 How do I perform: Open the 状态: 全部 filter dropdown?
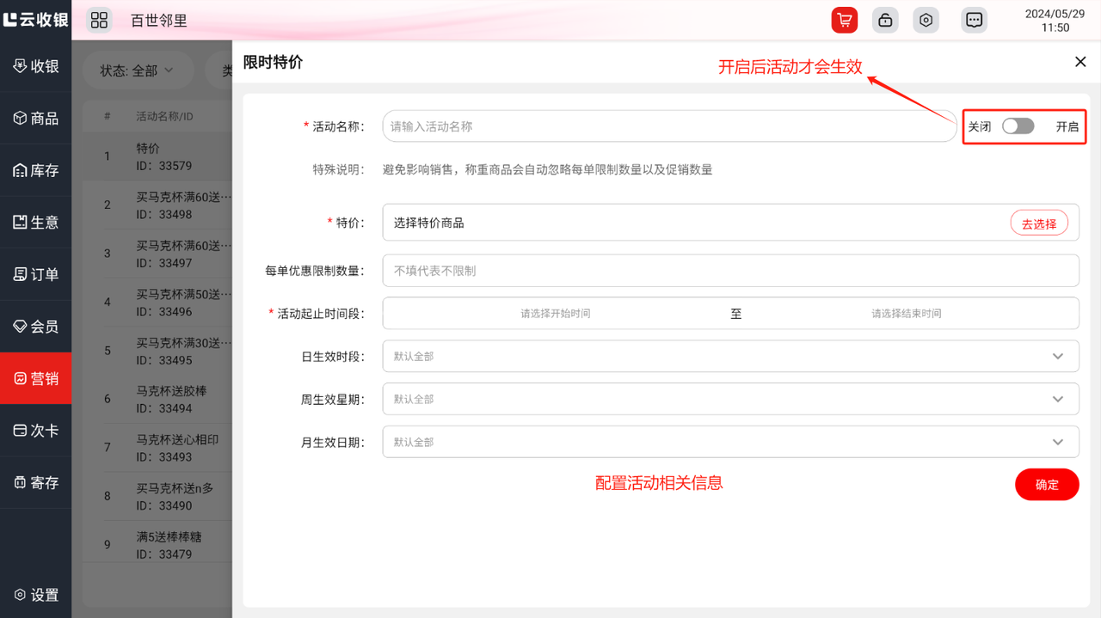[136, 70]
